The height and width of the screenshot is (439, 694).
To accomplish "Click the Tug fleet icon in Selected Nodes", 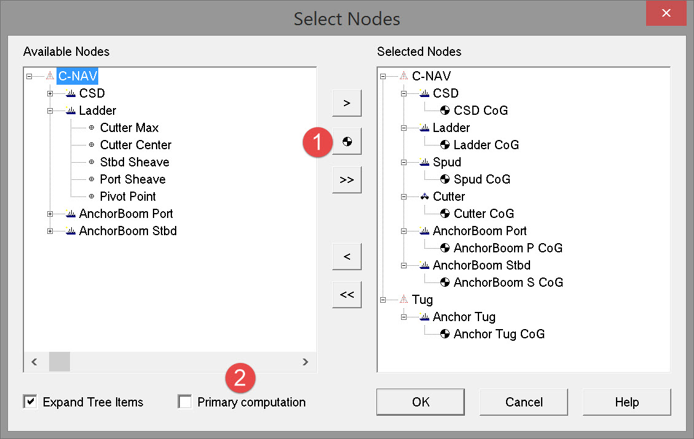I will [x=404, y=300].
